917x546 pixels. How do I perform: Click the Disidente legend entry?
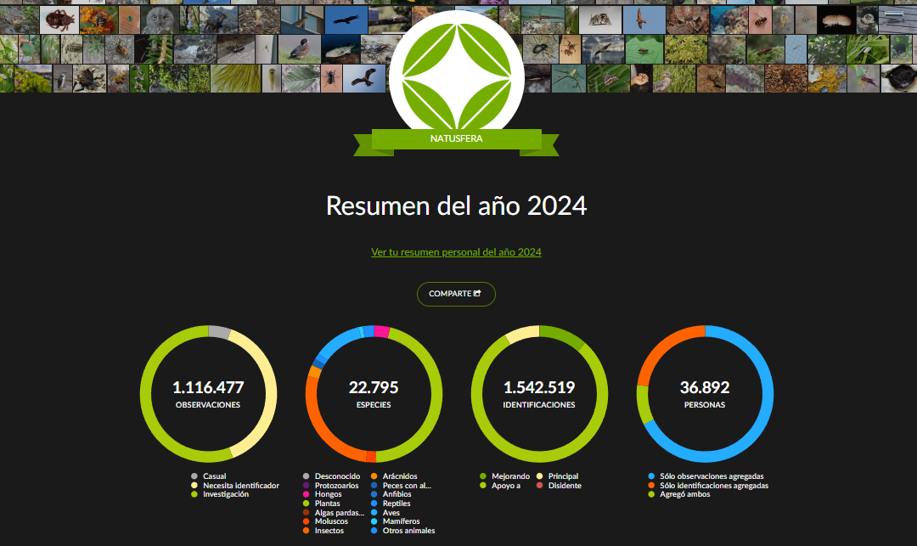pyautogui.click(x=565, y=486)
